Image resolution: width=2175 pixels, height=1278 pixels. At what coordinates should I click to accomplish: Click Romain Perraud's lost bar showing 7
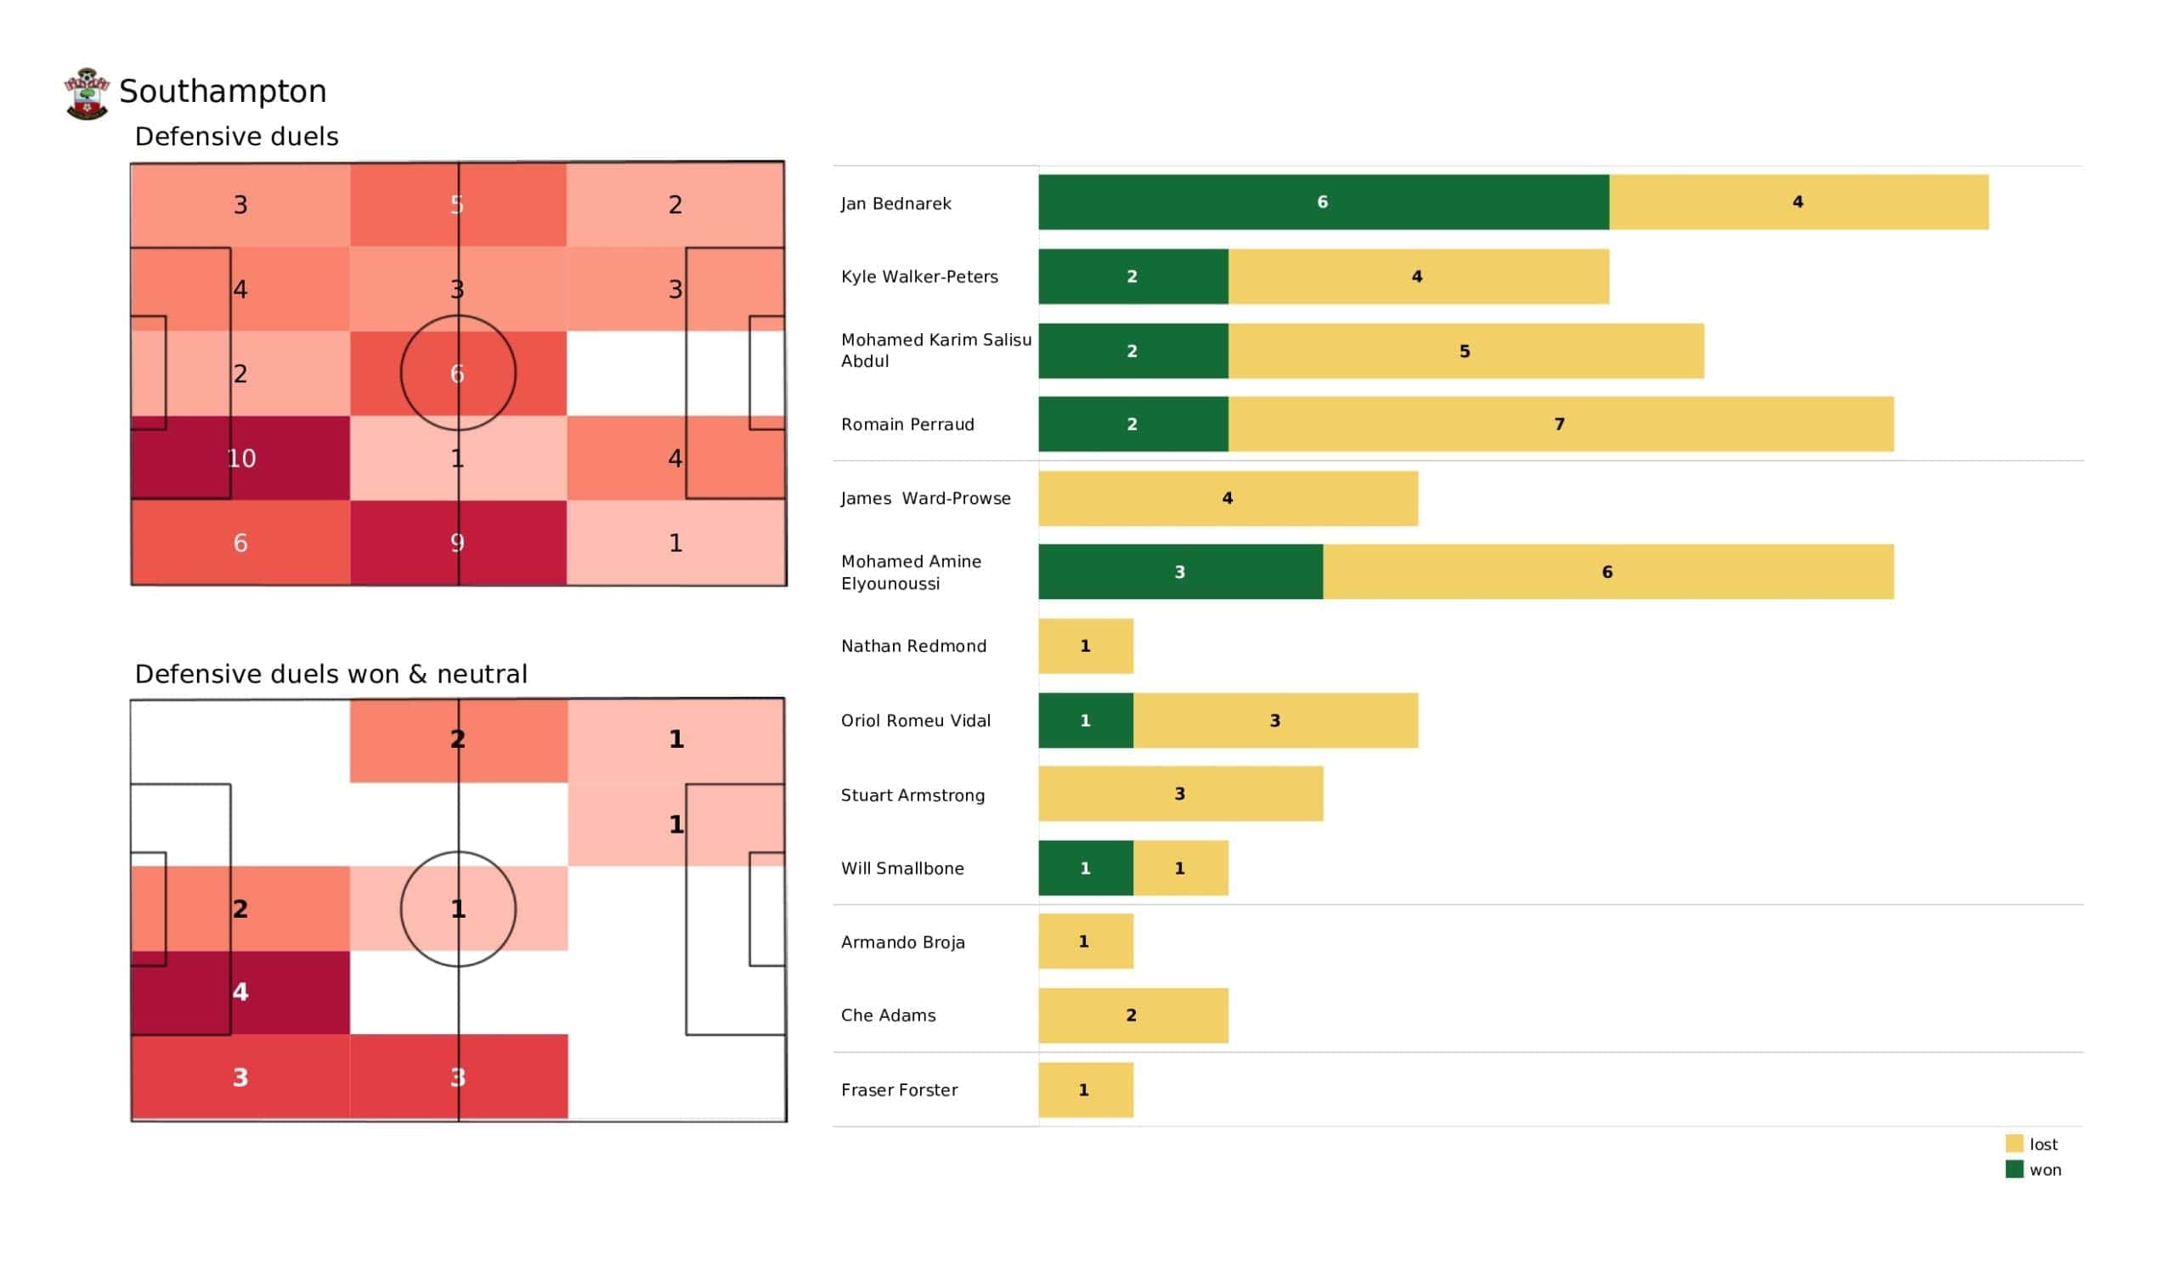[x=1561, y=424]
